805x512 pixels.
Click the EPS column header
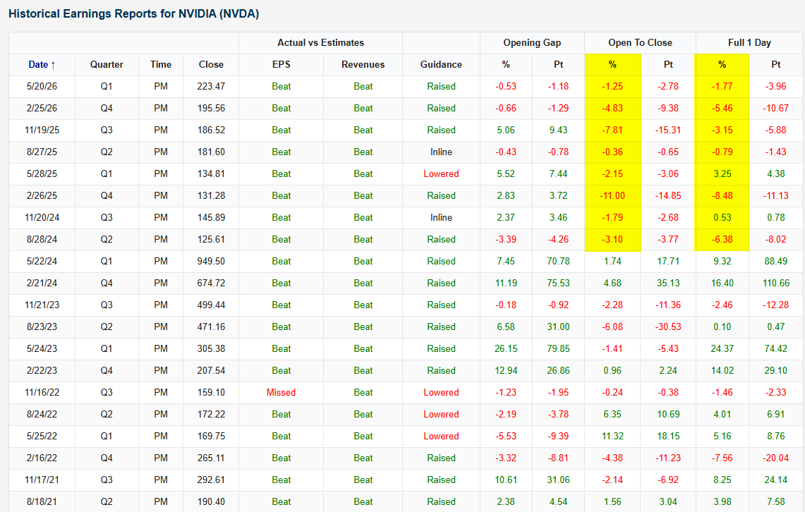click(282, 65)
